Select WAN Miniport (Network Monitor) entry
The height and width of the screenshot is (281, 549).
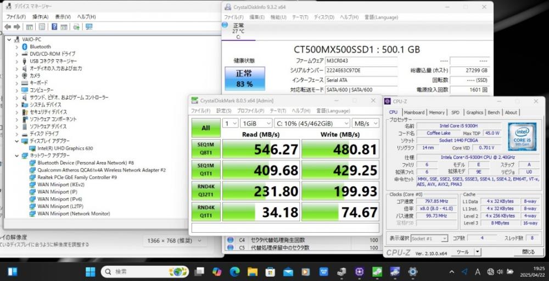coord(74,214)
